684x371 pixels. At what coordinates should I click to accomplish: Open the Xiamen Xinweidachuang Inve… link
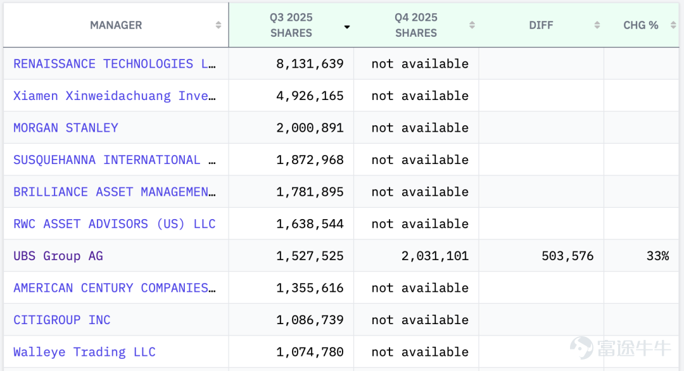coord(114,96)
